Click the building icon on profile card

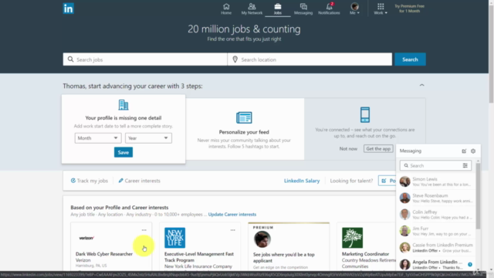tap(123, 105)
